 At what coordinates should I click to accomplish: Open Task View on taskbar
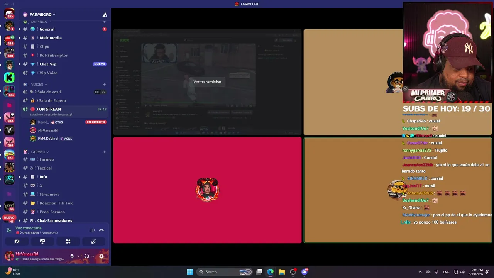[x=259, y=272]
